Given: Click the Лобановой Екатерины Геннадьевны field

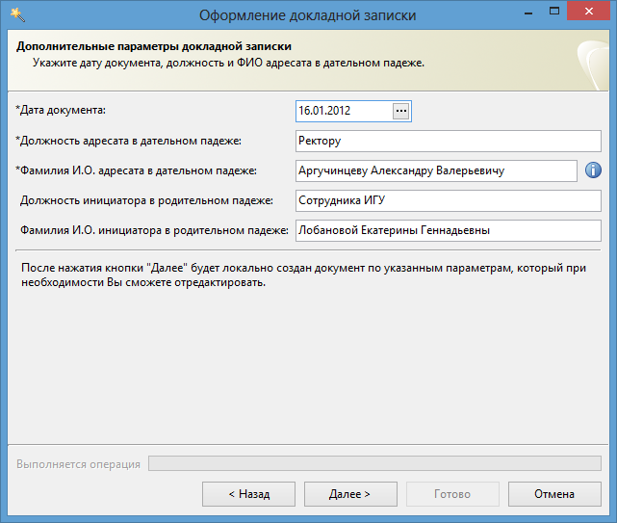Looking at the screenshot, I should [x=448, y=230].
